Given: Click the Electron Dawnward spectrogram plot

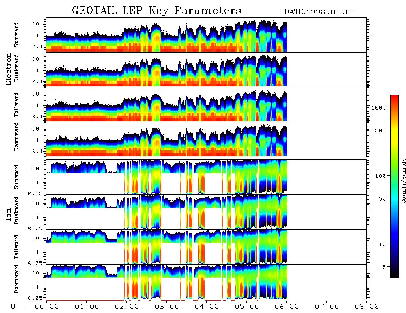Looking at the screenshot, I should coord(206,139).
